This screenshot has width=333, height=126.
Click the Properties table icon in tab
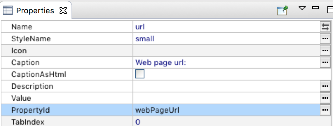tap(8, 10)
